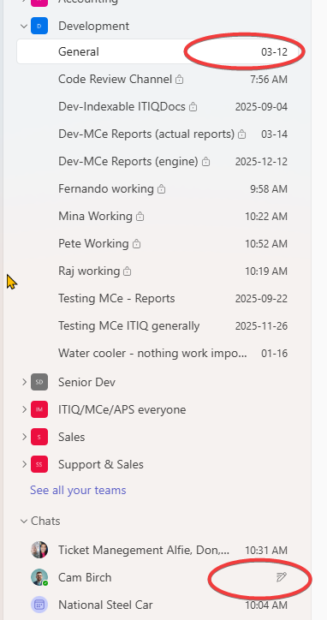Open the Code Review Channel

[115, 79]
